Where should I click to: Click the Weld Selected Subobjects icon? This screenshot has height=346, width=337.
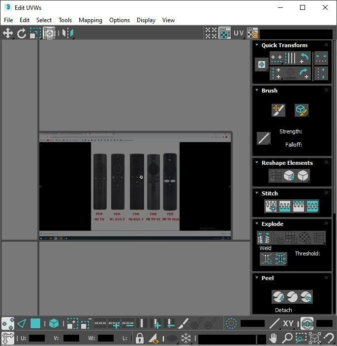(280, 258)
